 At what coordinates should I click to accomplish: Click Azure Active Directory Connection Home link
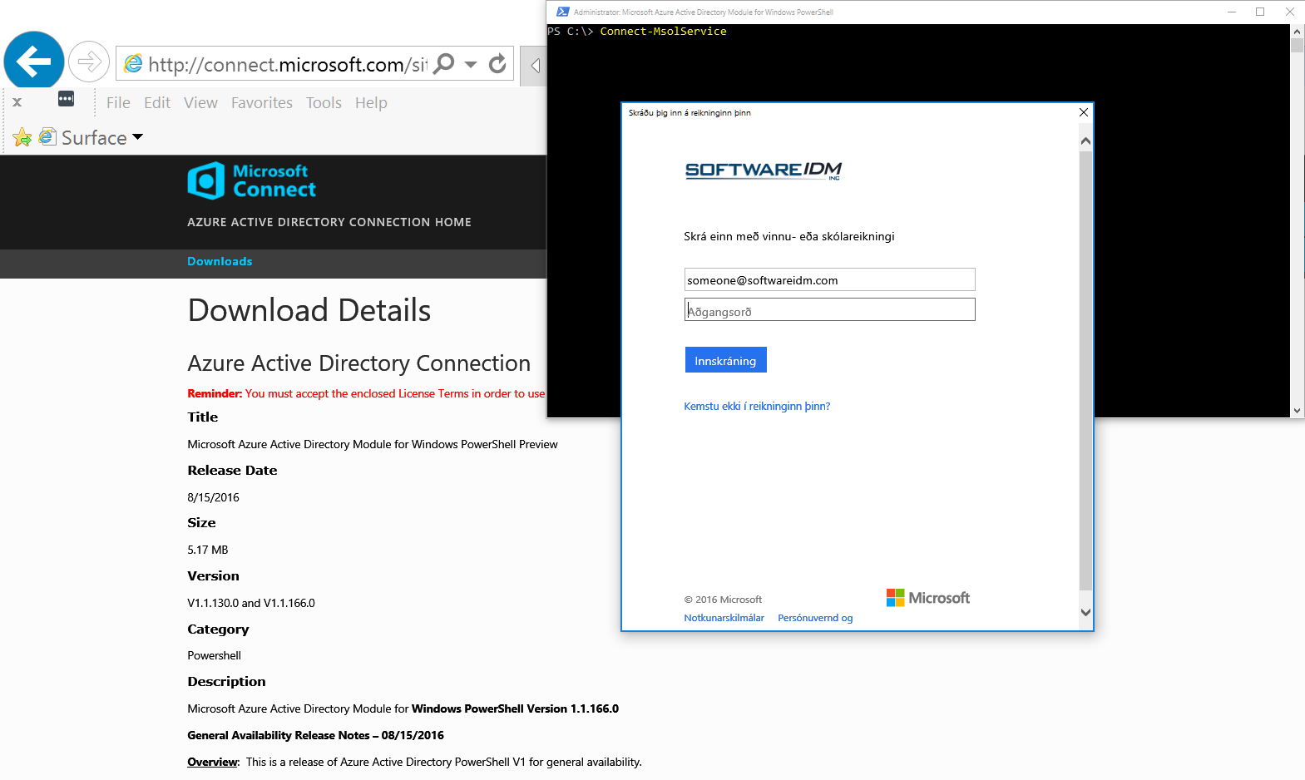329,222
